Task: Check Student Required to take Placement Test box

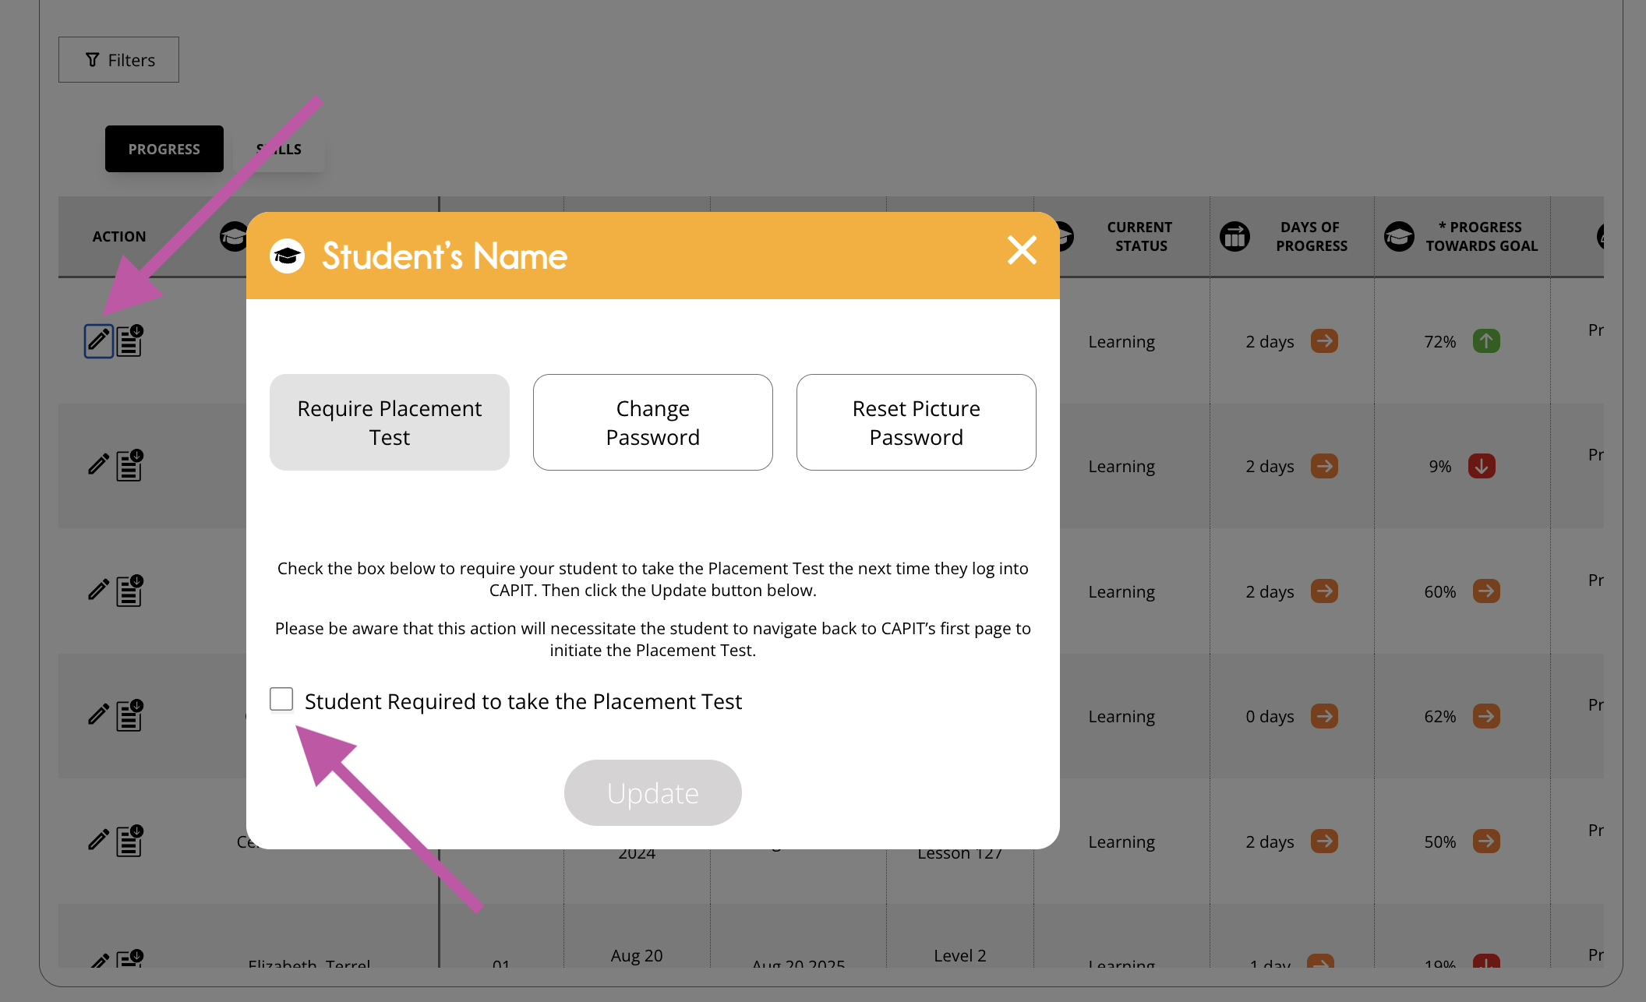Action: pyautogui.click(x=281, y=699)
